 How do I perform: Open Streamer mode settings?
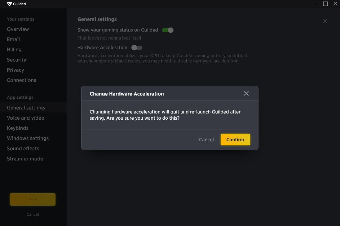(x=25, y=159)
